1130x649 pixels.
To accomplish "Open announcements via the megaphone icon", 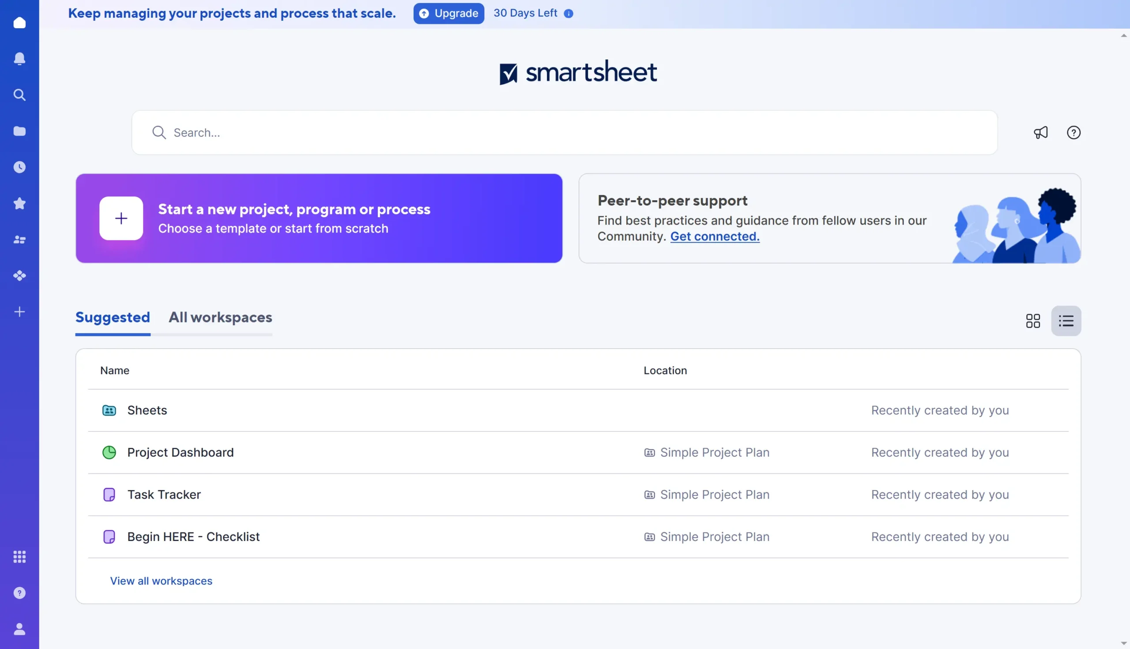I will (1041, 132).
